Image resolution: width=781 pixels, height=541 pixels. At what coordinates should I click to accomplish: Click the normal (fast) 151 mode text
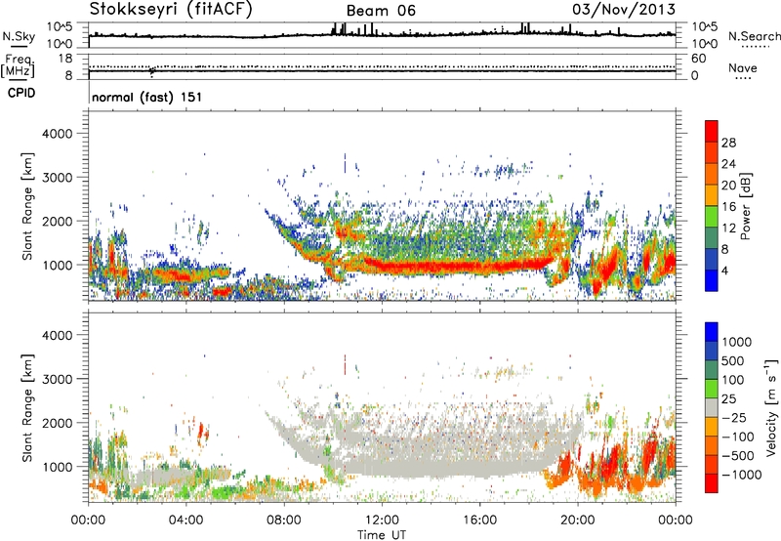147,97
